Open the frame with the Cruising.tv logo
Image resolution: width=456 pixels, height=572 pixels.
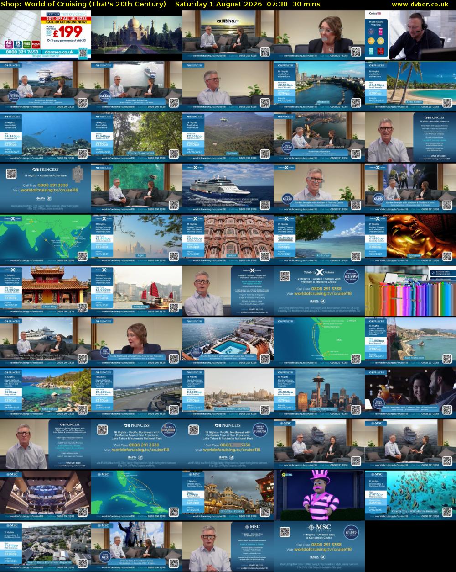[228, 34]
